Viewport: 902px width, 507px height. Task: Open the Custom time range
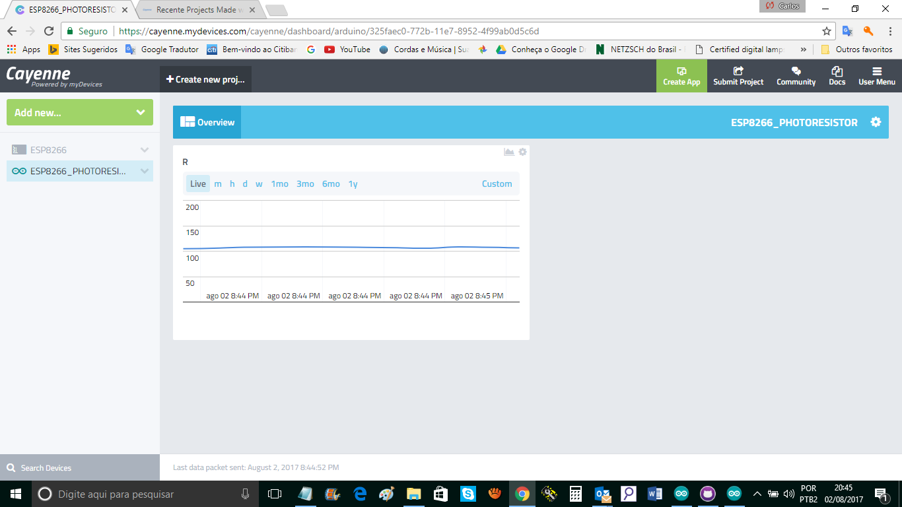point(497,184)
